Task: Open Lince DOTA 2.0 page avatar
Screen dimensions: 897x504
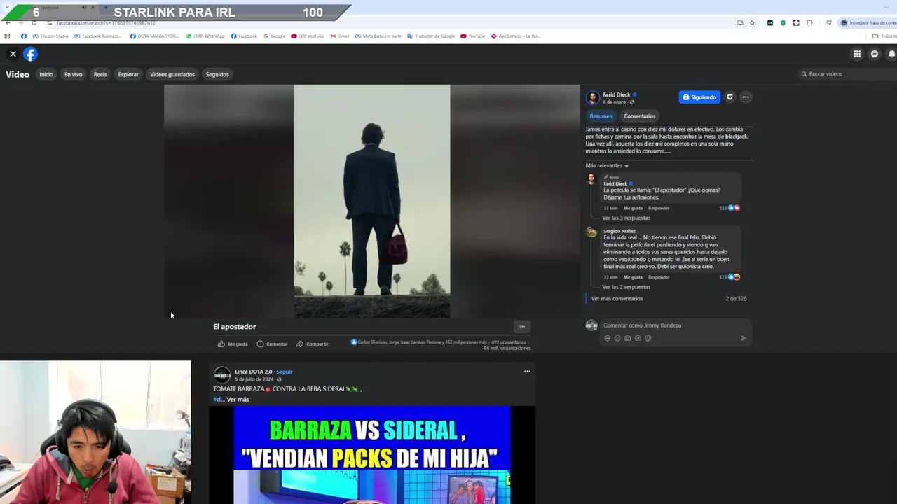Action: tap(222, 375)
